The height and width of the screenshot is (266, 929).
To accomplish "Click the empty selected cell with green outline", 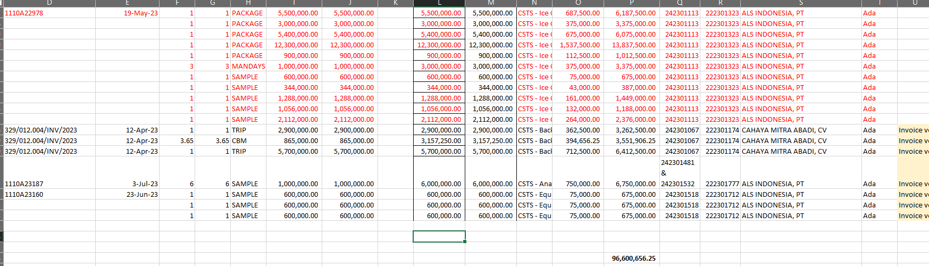I will [x=439, y=236].
